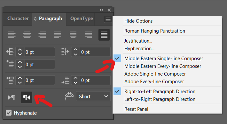This screenshot has width=227, height=124.
Task: Select the Align Left paragraph icon
Action: [12, 35]
